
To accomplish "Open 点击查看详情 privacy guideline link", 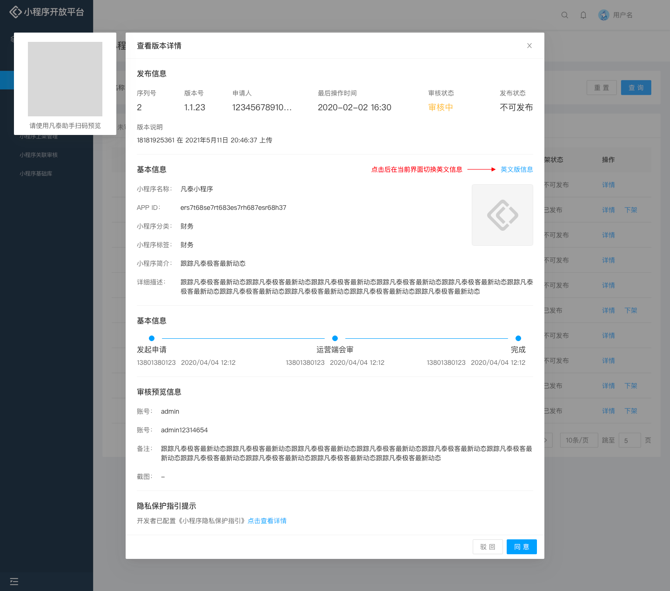I will [267, 521].
